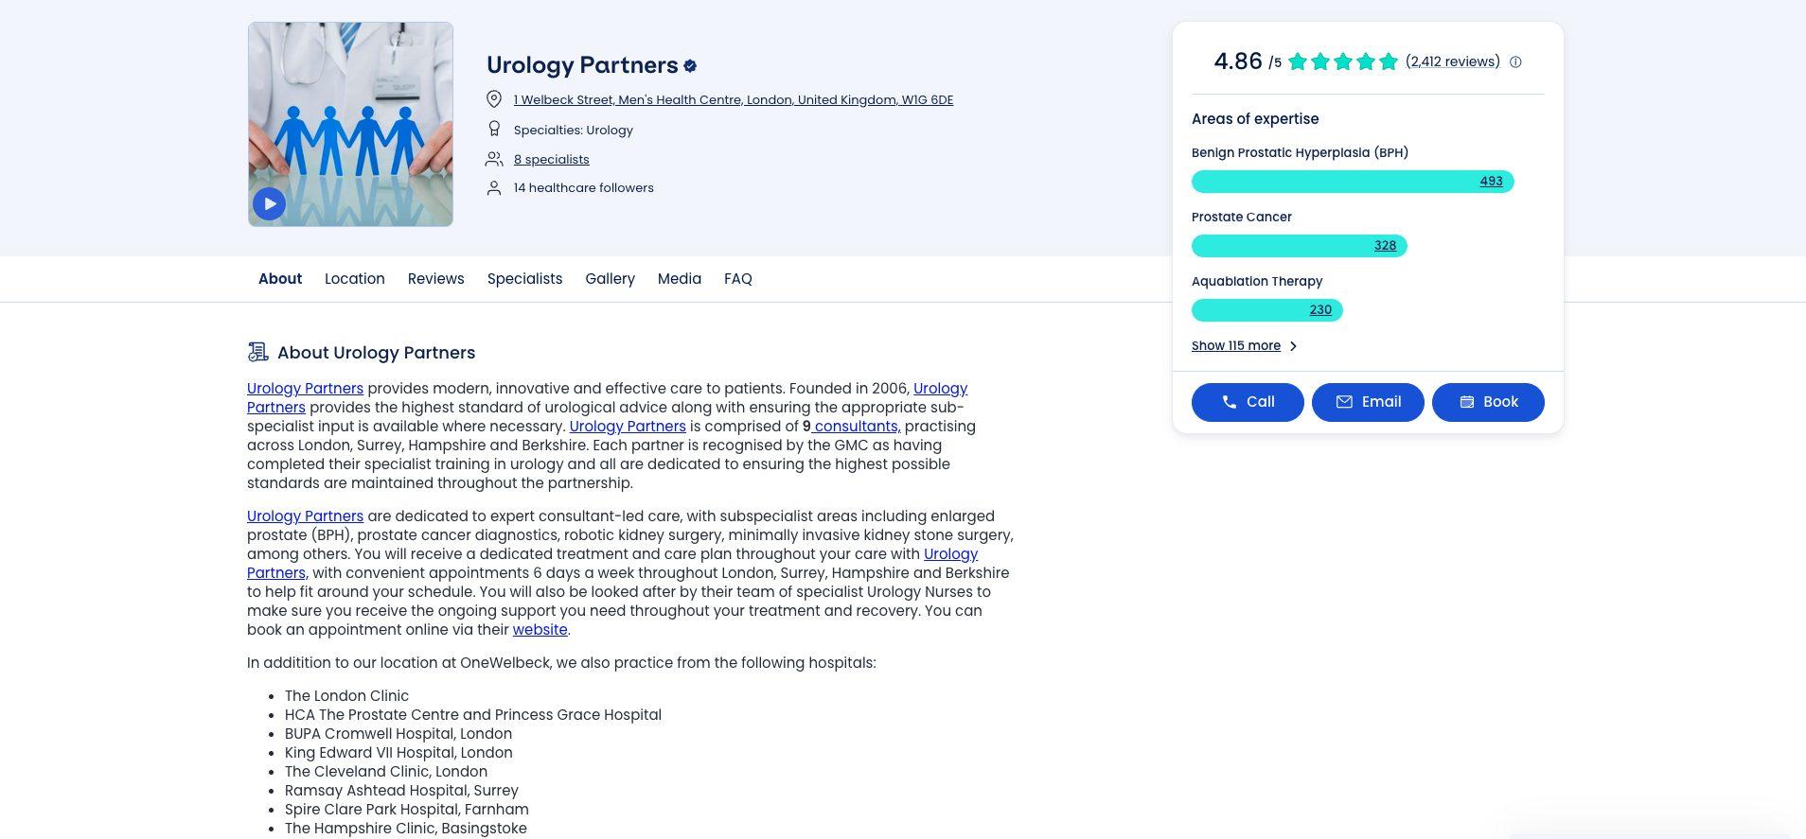Click the Urology Partners link before 'is comprised of'
The width and height of the screenshot is (1806, 839).
coord(628,427)
